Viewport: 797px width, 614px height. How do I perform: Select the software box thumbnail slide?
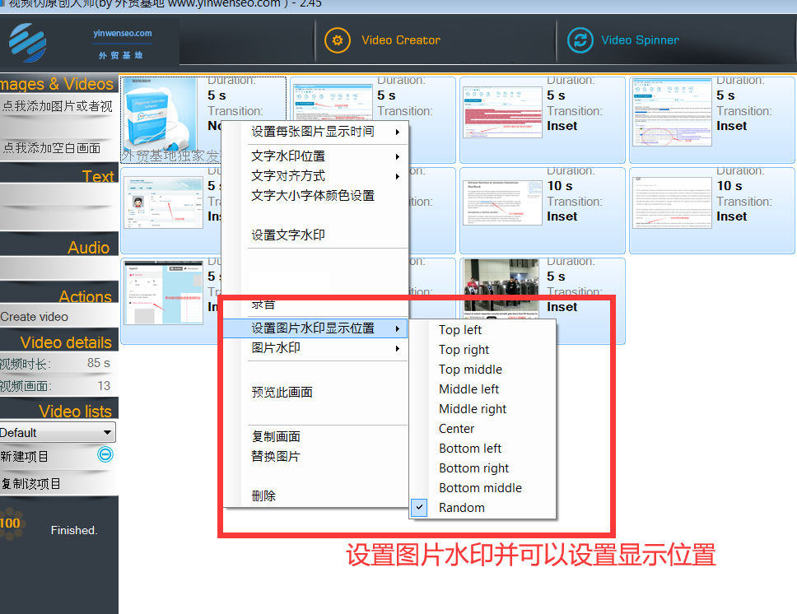tap(160, 115)
